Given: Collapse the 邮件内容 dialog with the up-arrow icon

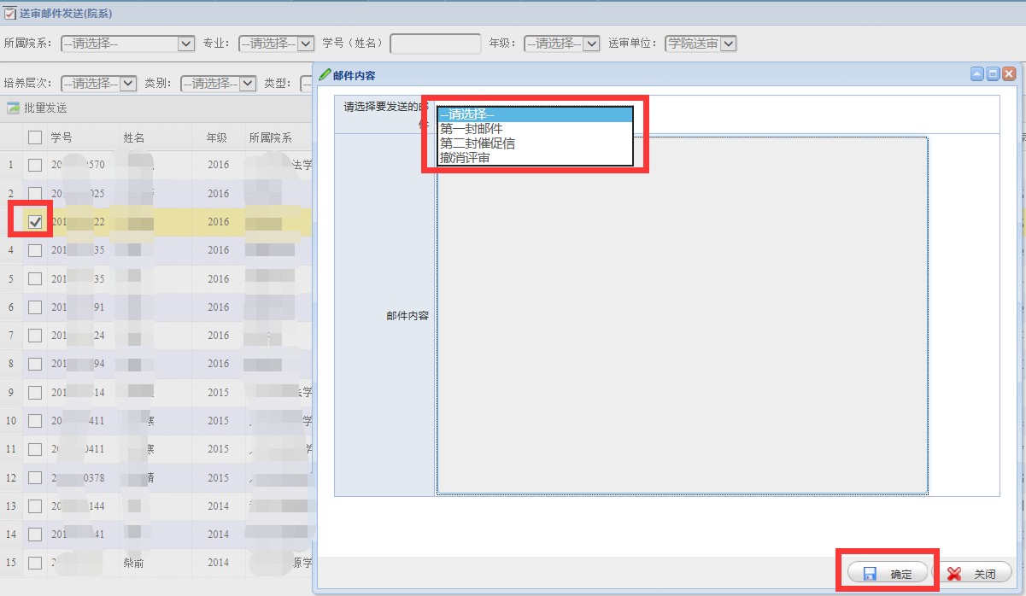Looking at the screenshot, I should (977, 74).
